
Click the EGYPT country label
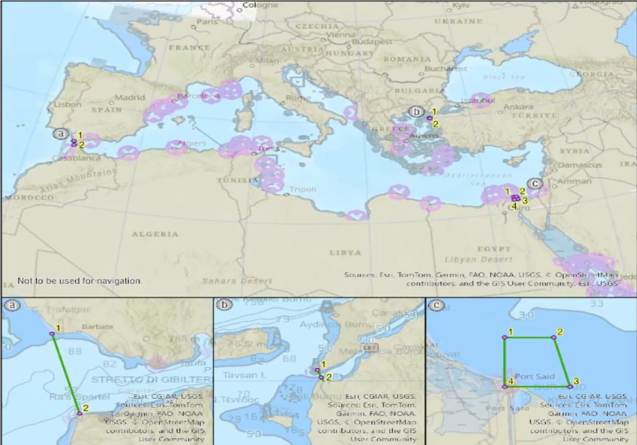494,249
